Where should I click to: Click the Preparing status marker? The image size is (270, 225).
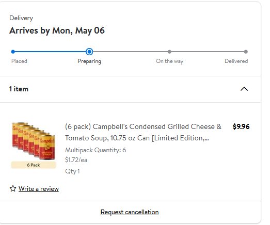coord(89,52)
